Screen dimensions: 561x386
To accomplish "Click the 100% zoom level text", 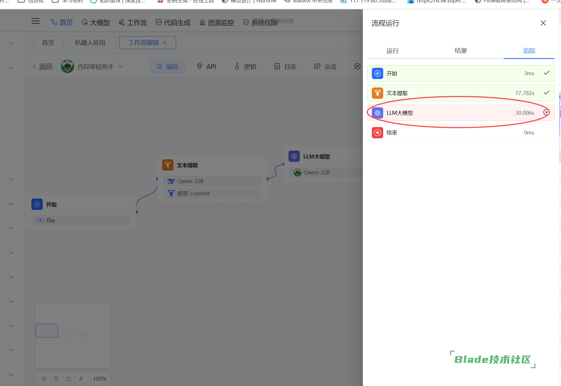I will click(100, 379).
